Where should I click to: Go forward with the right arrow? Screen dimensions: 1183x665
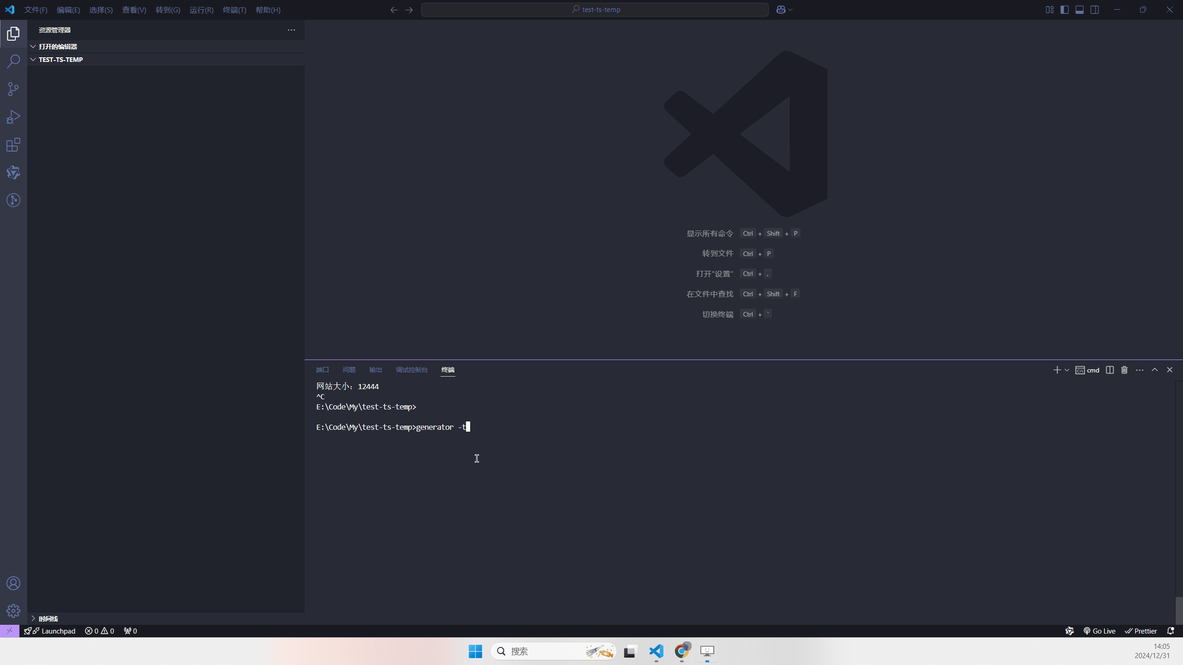coord(409,10)
